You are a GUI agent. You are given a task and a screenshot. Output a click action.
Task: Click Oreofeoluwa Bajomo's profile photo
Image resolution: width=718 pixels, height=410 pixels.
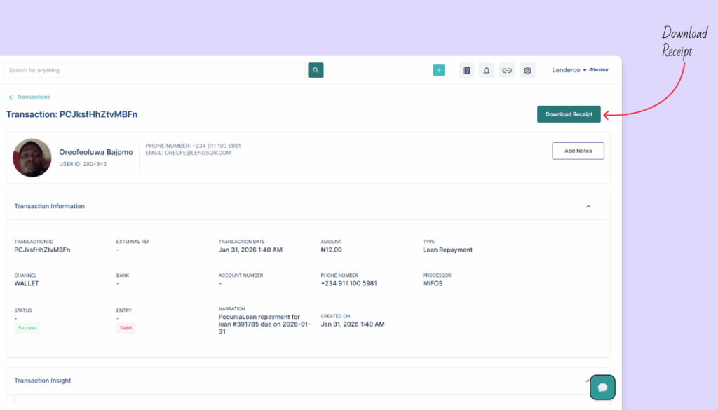[32, 158]
